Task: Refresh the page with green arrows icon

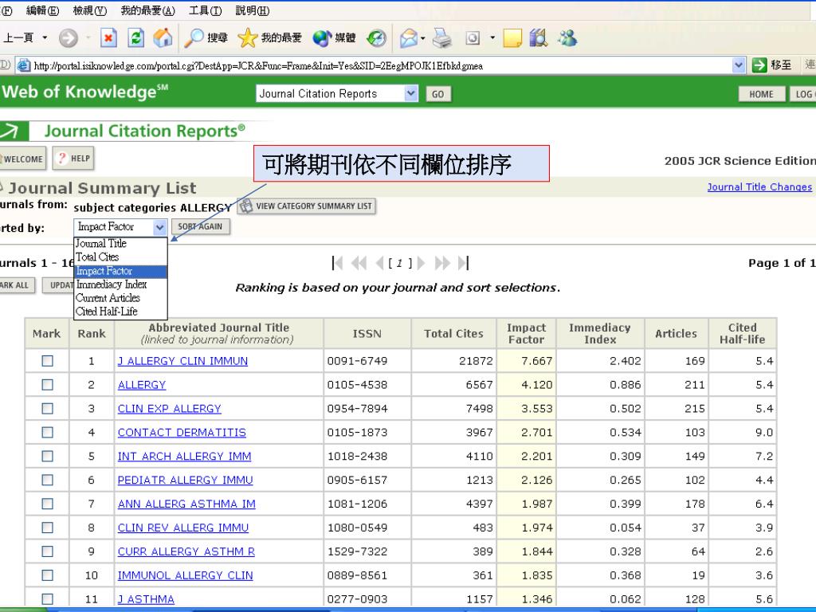Action: click(x=135, y=38)
